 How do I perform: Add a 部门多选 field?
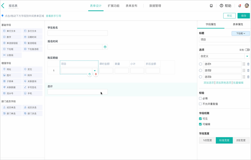coord(32,113)
